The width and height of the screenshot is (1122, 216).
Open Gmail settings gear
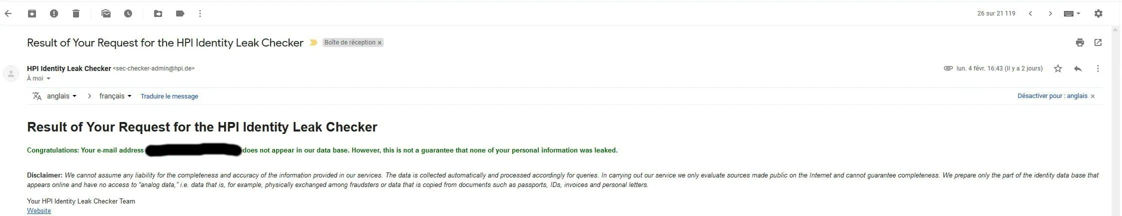(x=1098, y=13)
